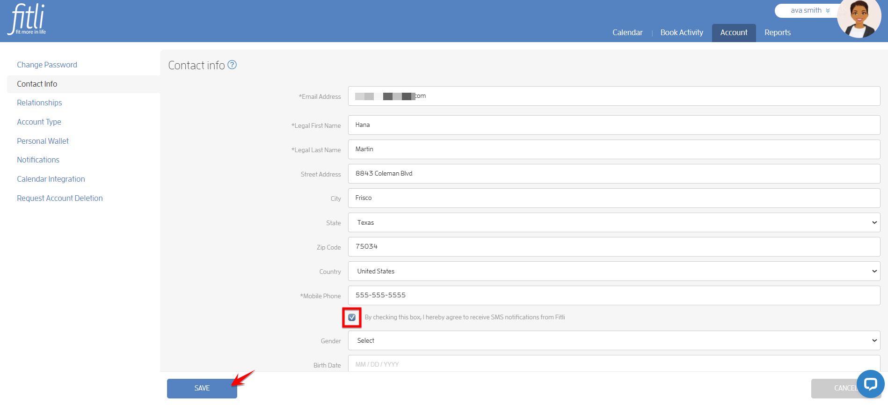Open Change Password in the sidebar

[47, 65]
